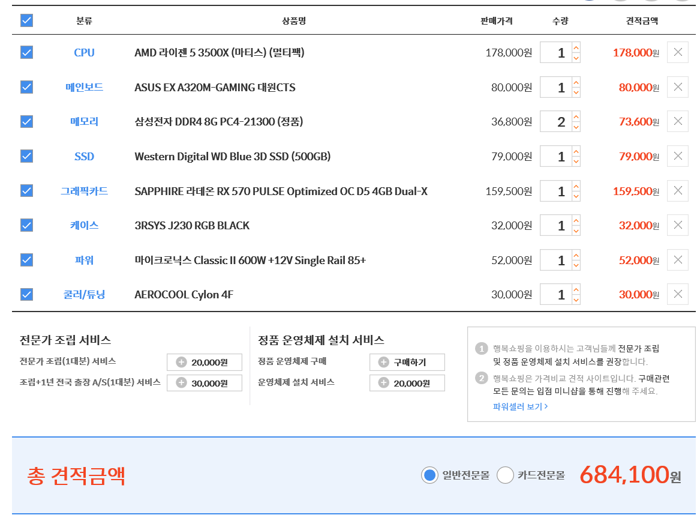Viewport: 700px width, 518px height.
Task: Delete the 파워 item using X icon
Action: [677, 260]
